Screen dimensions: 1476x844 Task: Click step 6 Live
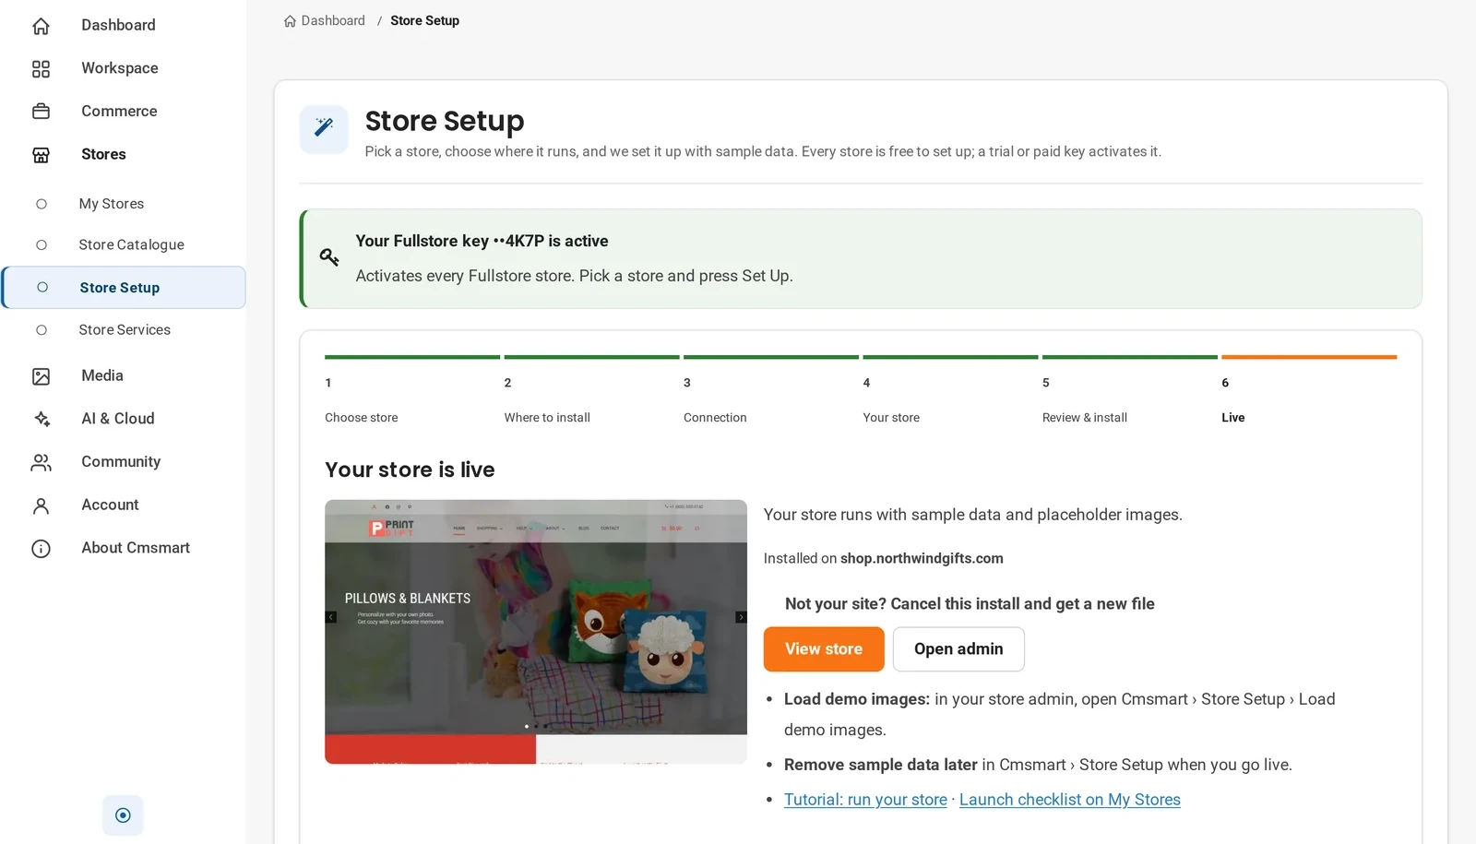click(x=1309, y=390)
